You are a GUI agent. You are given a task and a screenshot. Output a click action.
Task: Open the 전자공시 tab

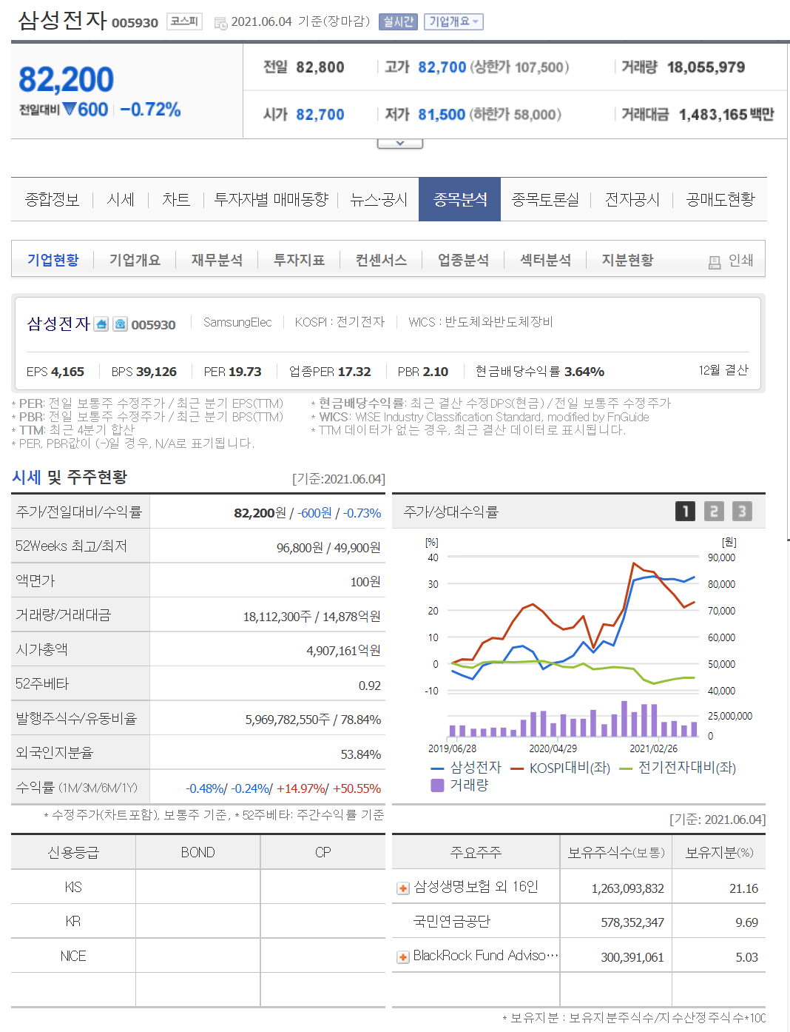click(632, 199)
